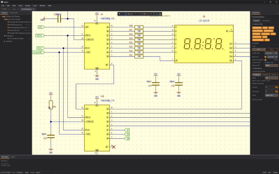
Task: Select the circle shape drawing tool
Action: 157,14
